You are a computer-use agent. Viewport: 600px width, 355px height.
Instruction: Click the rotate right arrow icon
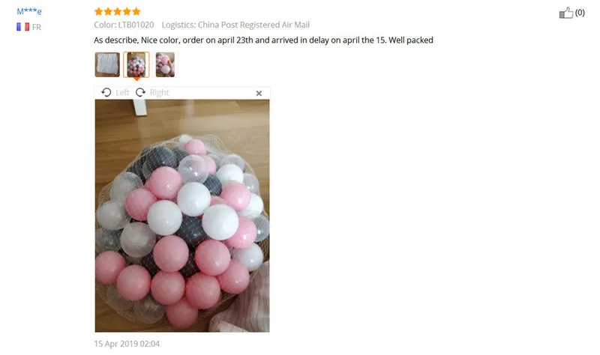140,92
